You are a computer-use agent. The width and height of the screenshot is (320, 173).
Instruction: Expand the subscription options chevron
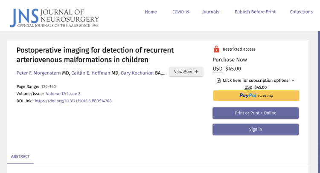[x=293, y=81]
